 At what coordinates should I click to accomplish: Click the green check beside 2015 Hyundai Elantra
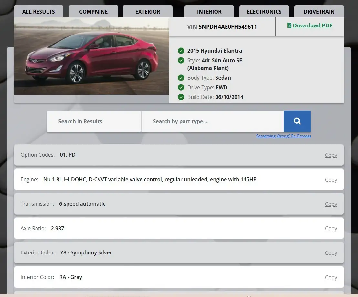point(181,51)
